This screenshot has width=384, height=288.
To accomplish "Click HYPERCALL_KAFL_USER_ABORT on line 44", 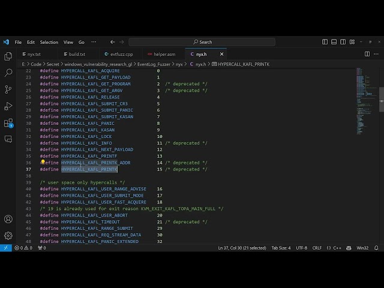I will click(94, 215).
